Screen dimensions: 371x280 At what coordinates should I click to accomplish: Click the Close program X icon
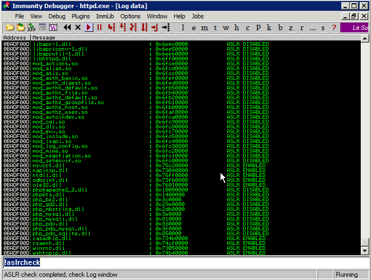pyautogui.click(x=78, y=28)
